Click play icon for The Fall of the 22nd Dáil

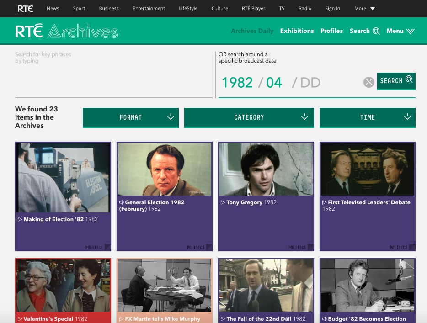pos(223,319)
